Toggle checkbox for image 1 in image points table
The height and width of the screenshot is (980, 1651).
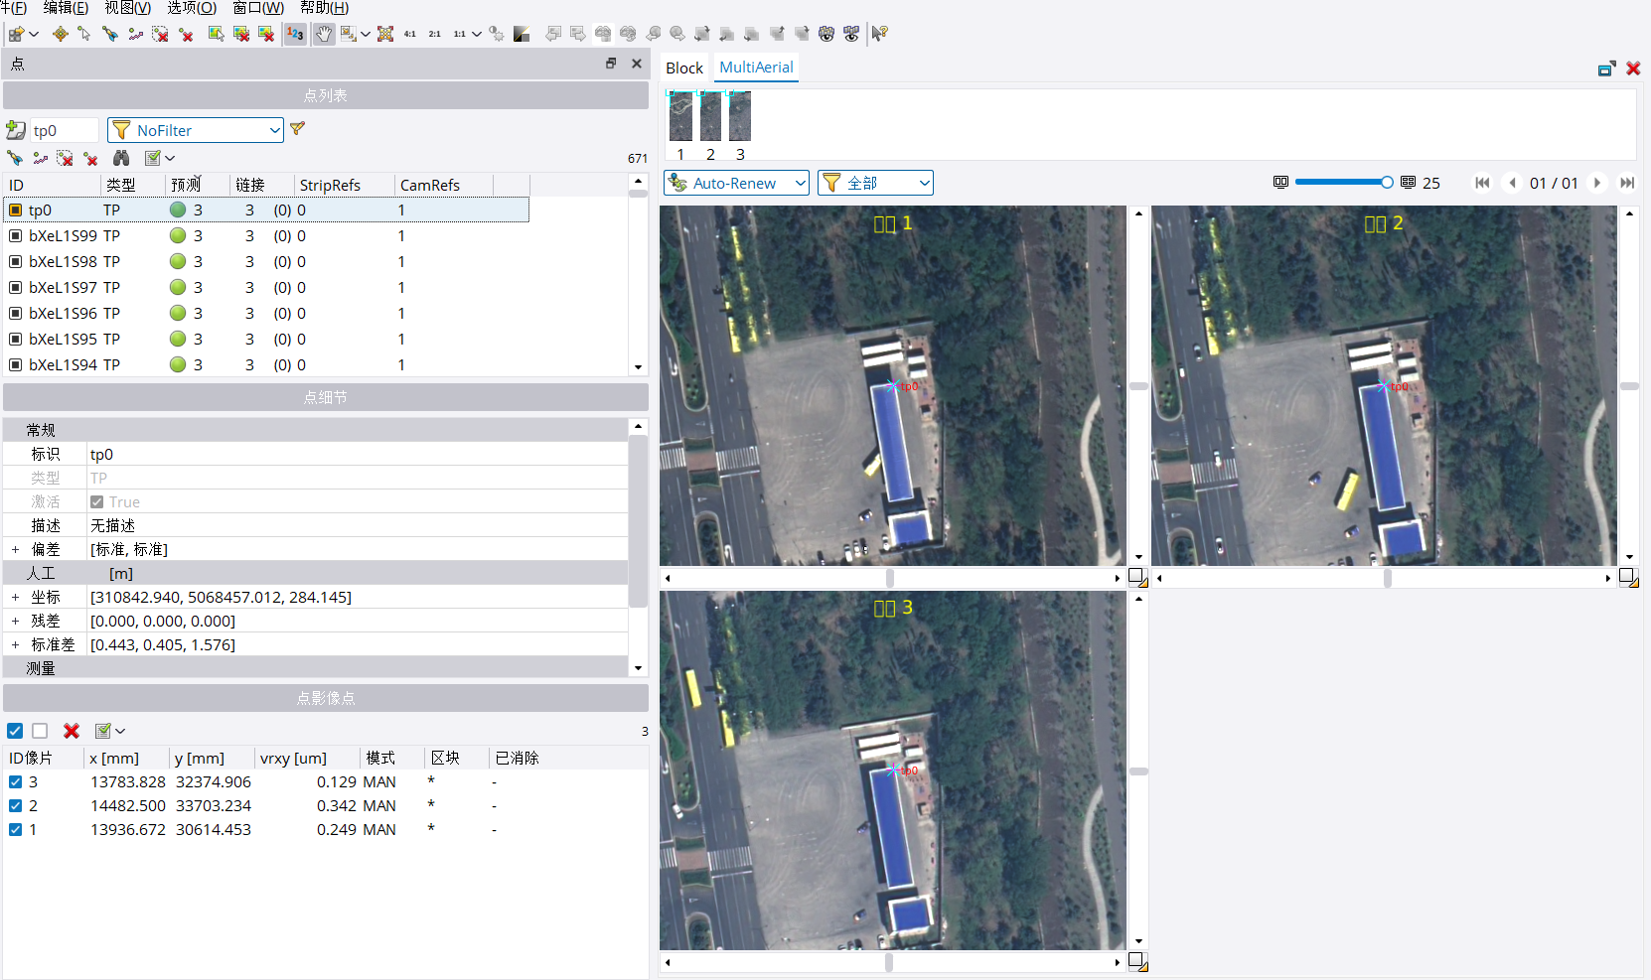[x=15, y=830]
